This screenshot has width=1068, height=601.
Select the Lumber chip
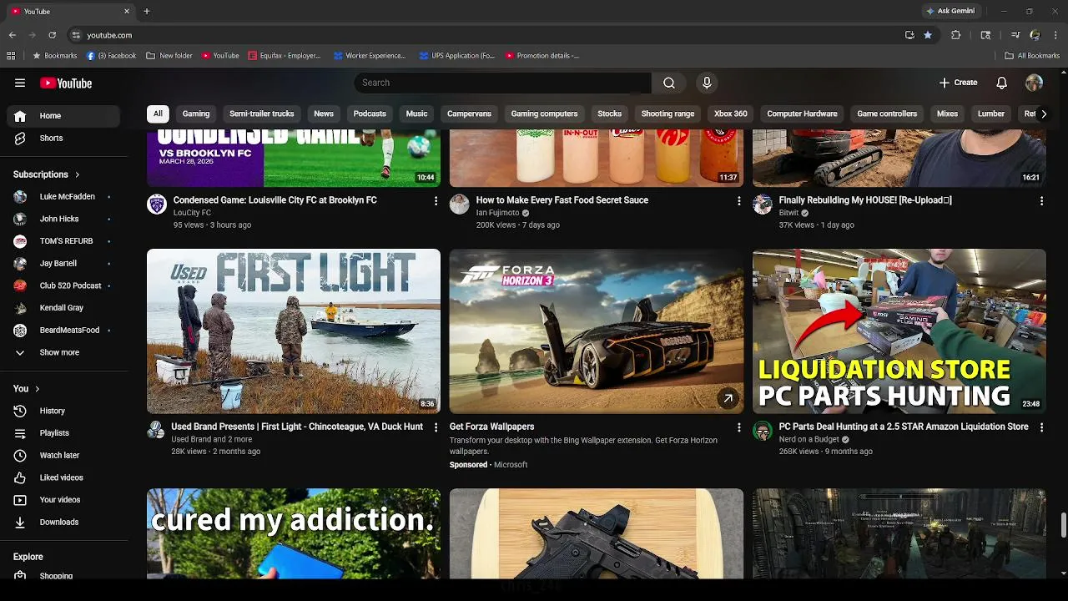[991, 114]
